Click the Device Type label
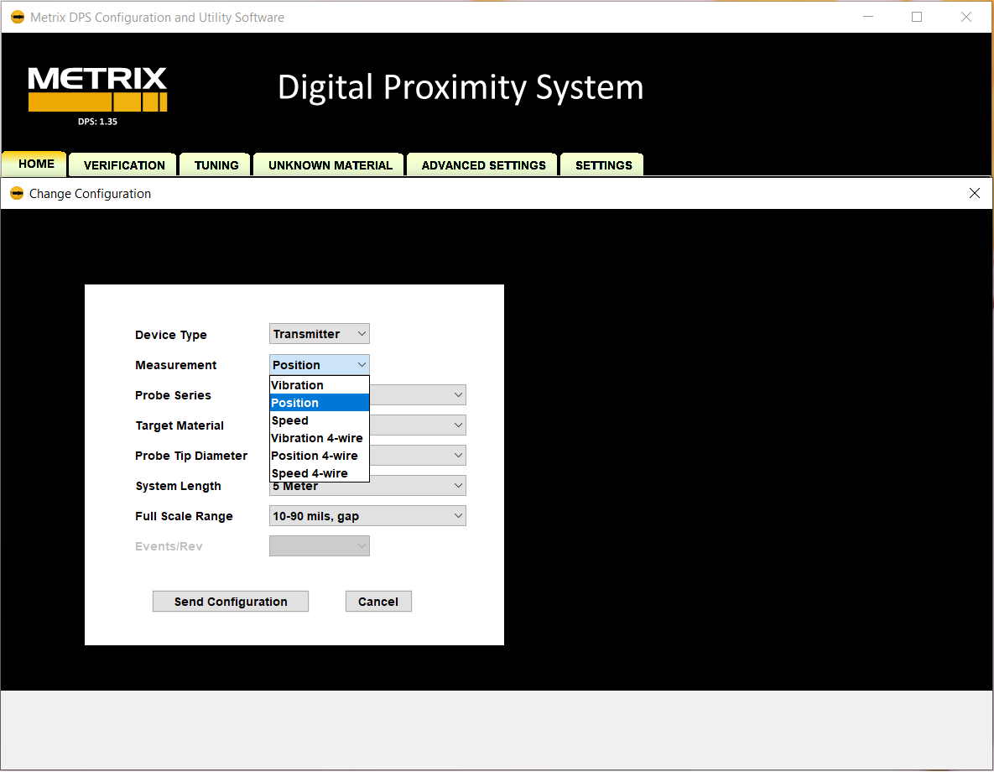Screen dimensions: 994x772 click(170, 335)
